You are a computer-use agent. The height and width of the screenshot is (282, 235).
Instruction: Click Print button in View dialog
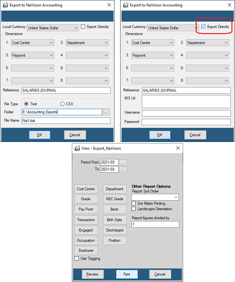tap(127, 274)
